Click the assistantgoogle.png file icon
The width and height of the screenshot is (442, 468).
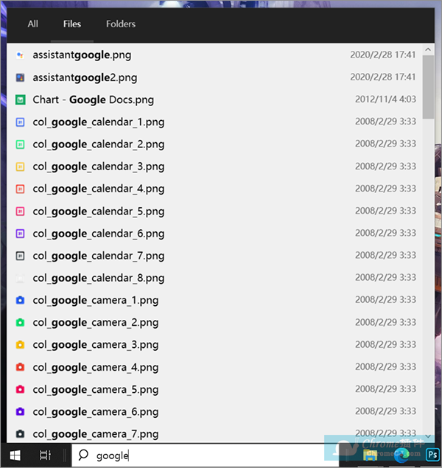click(x=20, y=55)
